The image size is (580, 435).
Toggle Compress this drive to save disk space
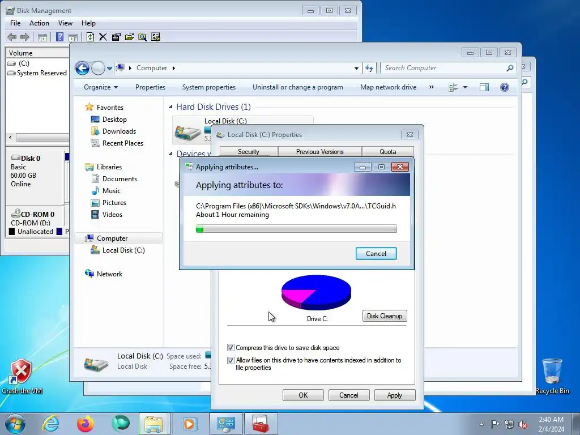[x=231, y=348]
